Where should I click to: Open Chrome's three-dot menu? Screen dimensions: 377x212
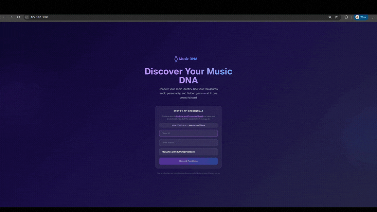pos(373,17)
